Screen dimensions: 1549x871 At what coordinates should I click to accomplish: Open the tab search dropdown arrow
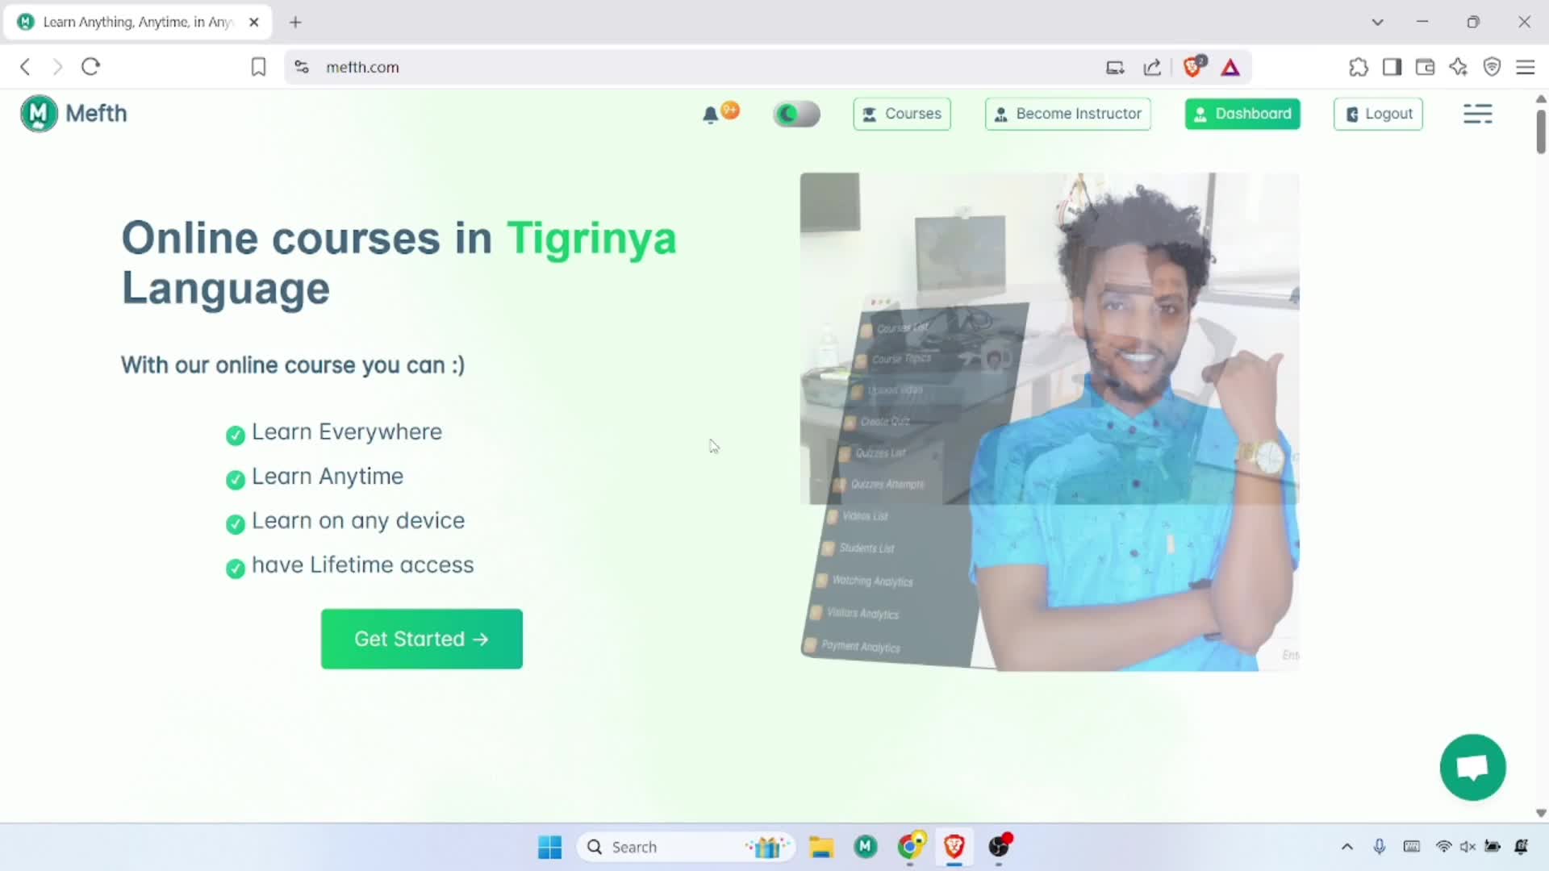pyautogui.click(x=1378, y=22)
